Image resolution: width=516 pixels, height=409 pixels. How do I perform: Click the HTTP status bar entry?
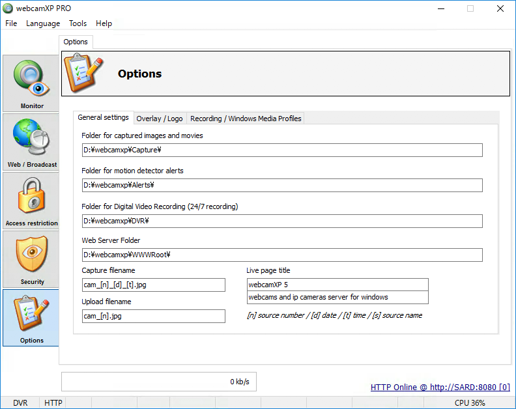[x=53, y=403]
